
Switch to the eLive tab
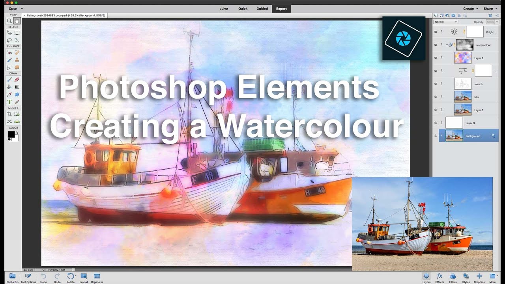(224, 8)
